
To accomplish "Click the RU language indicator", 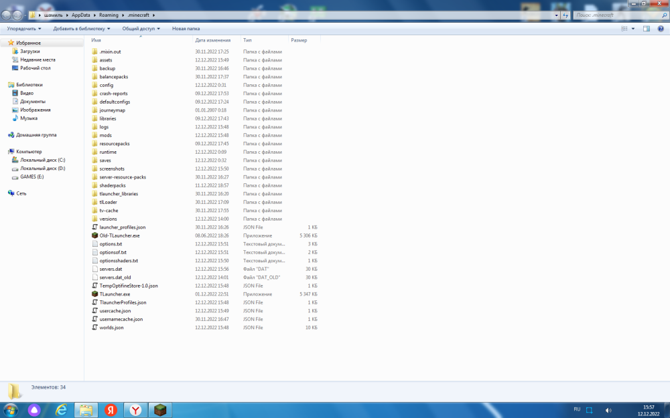I will click(x=577, y=409).
